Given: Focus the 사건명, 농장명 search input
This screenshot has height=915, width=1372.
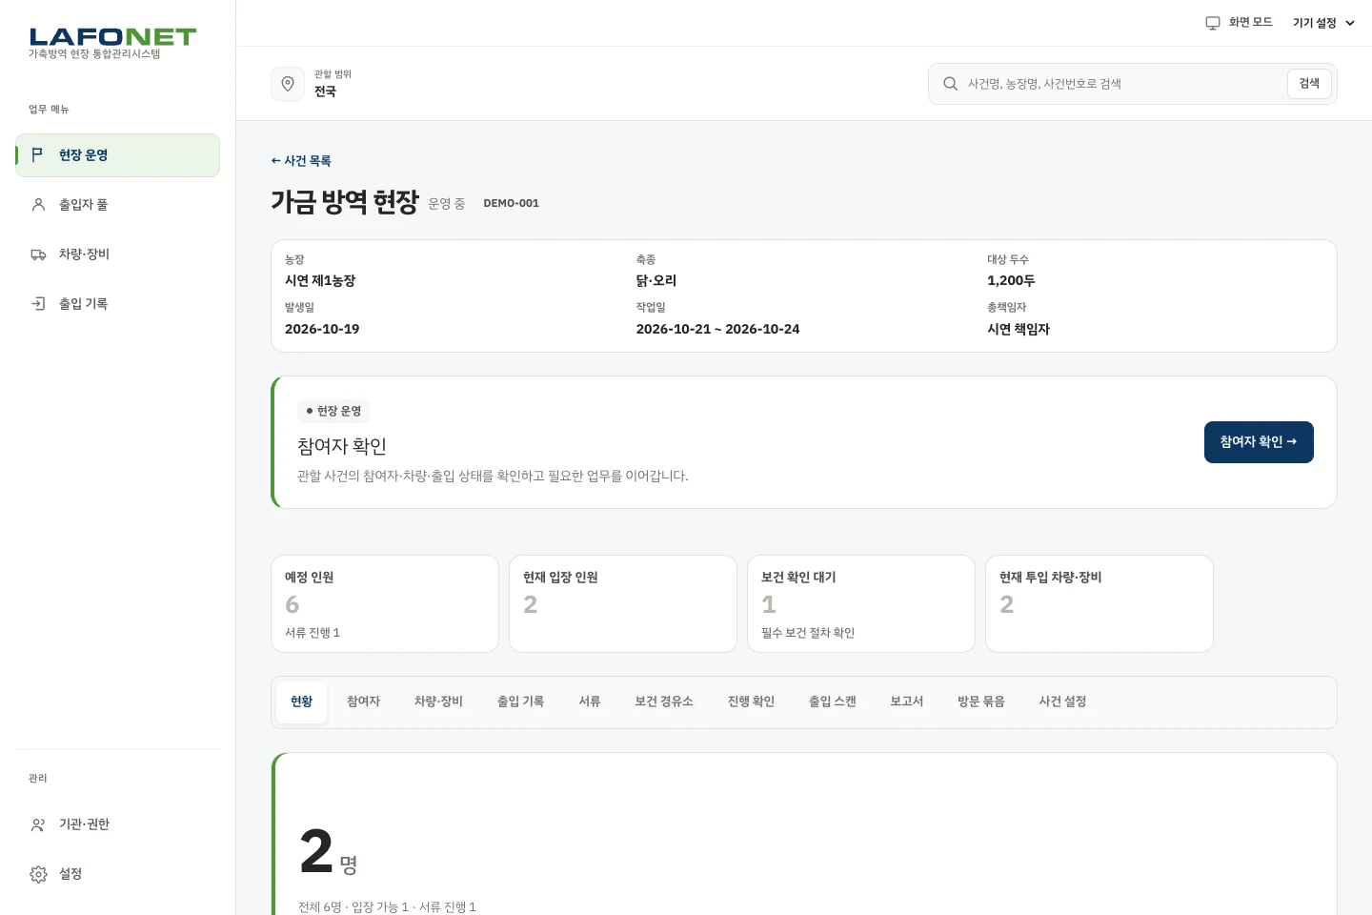Looking at the screenshot, I should [x=1120, y=84].
